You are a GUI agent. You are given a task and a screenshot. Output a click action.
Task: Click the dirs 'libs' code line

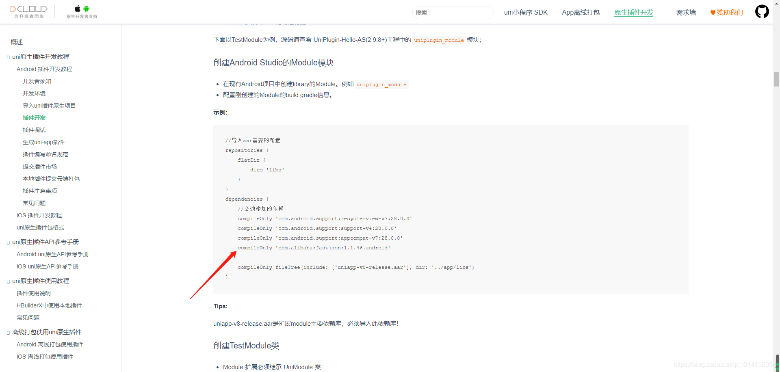coord(267,170)
